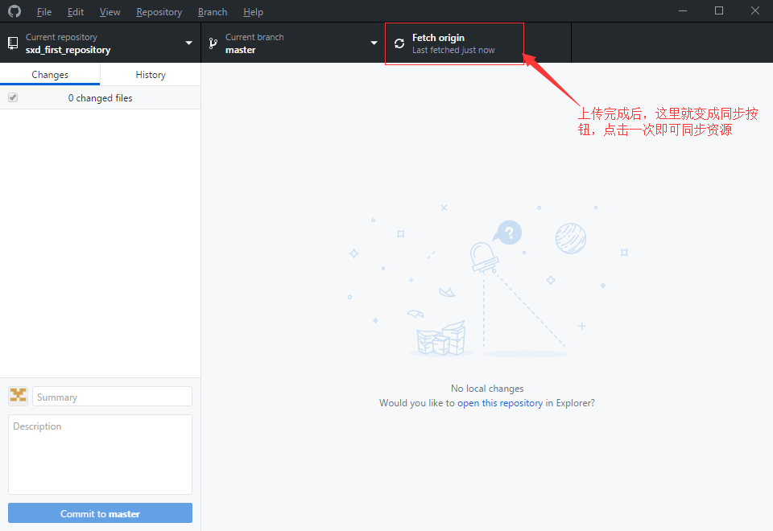Open the Help menu
Image resolution: width=773 pixels, height=531 pixels.
coord(253,12)
